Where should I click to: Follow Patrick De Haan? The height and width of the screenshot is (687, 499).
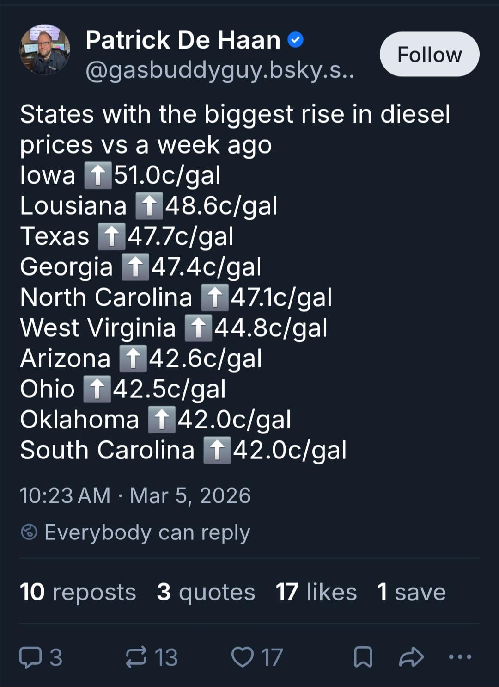tap(429, 55)
